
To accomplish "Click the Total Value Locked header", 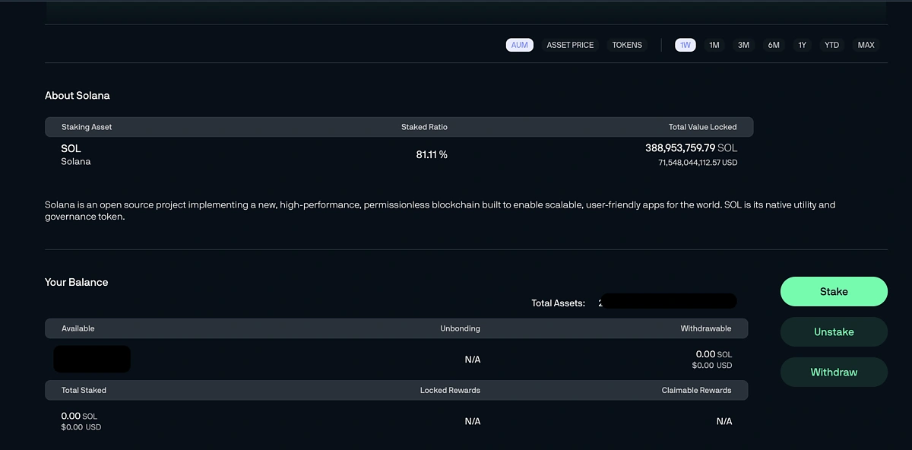I will coord(702,127).
